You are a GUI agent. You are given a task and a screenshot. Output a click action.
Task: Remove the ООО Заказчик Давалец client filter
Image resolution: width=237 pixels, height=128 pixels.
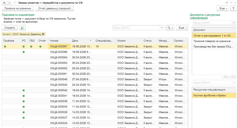click(x=43, y=34)
